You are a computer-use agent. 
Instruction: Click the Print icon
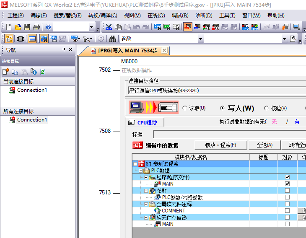coord(36,27)
